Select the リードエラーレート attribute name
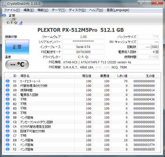This screenshot has width=165, height=157. pyautogui.click(x=30, y=81)
